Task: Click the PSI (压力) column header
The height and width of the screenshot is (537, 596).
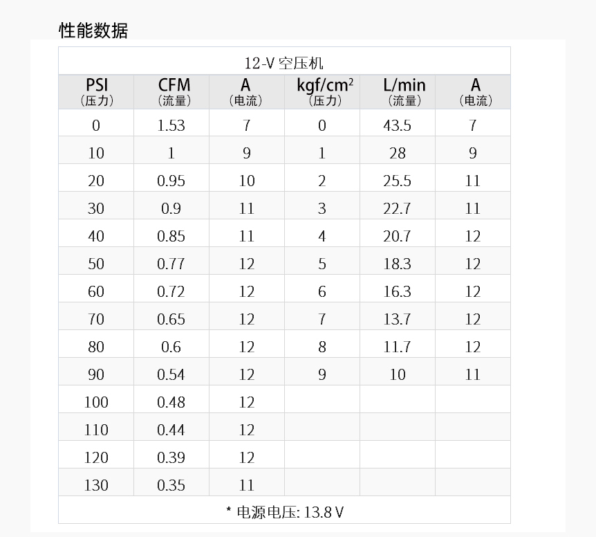Action: (x=96, y=92)
